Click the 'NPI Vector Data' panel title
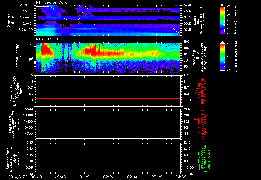This screenshot has width=261, height=180. click(52, 2)
